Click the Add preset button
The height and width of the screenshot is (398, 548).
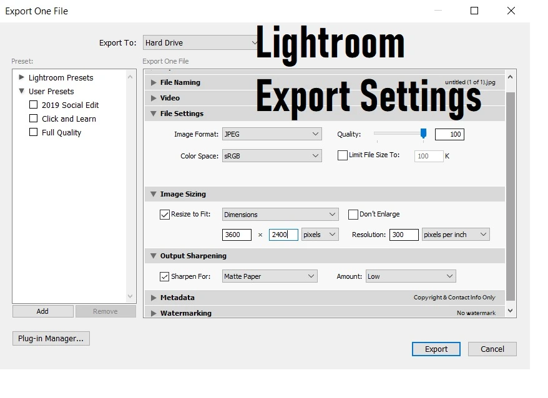(43, 311)
